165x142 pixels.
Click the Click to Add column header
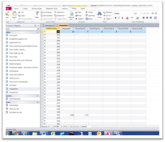[138, 29]
